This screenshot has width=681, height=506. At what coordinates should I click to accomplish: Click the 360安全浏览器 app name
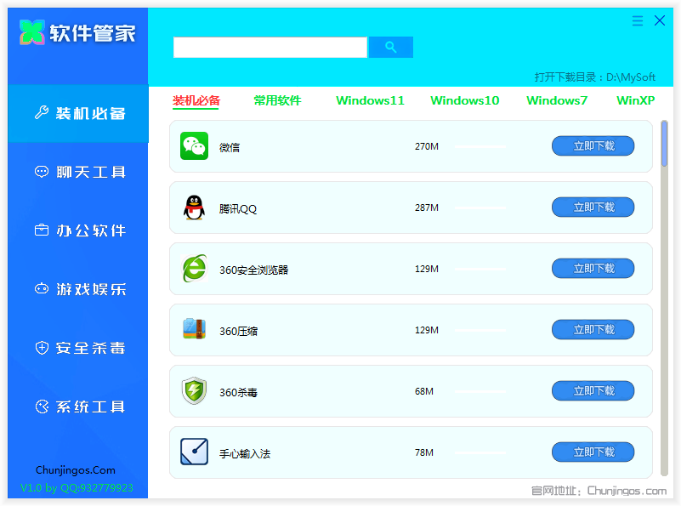(254, 270)
